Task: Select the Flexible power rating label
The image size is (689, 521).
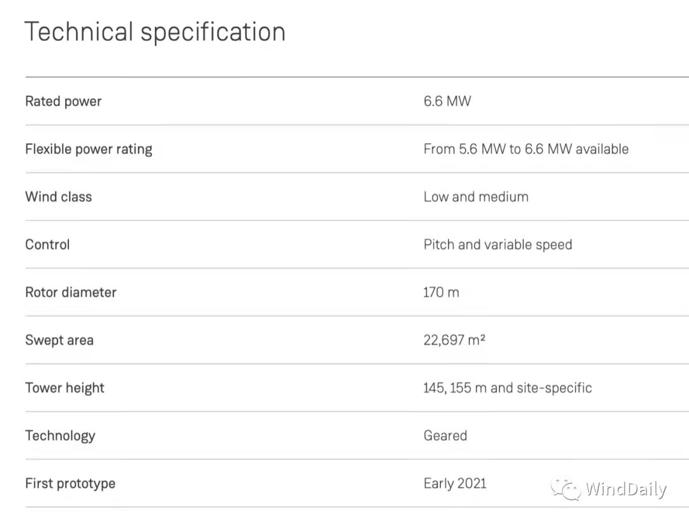Action: click(89, 149)
